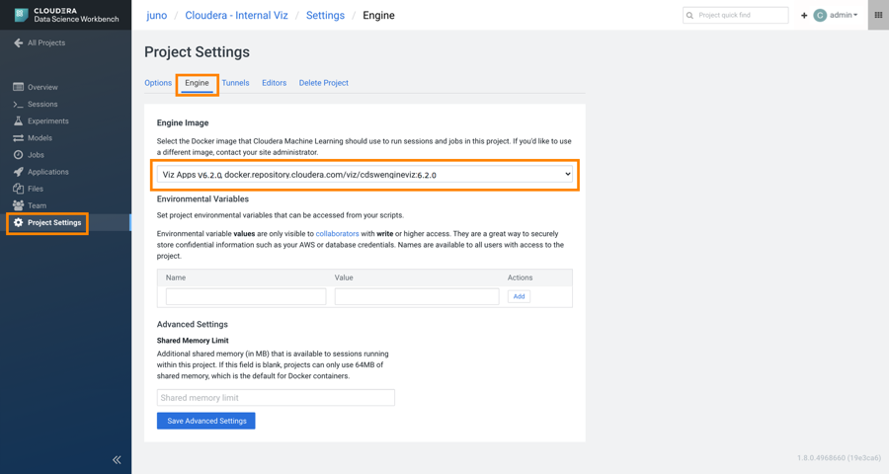Screen dimensions: 889x474
Task: Open the admin user menu
Action: [x=843, y=16]
